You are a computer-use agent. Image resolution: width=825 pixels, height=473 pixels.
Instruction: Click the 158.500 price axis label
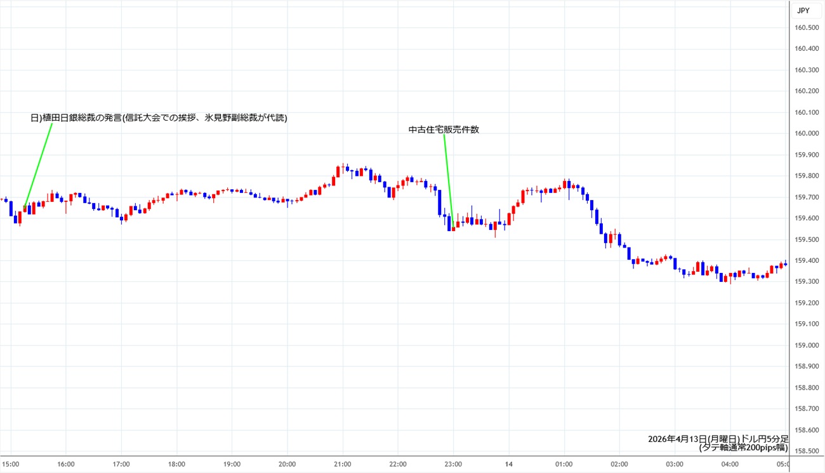[x=805, y=451]
